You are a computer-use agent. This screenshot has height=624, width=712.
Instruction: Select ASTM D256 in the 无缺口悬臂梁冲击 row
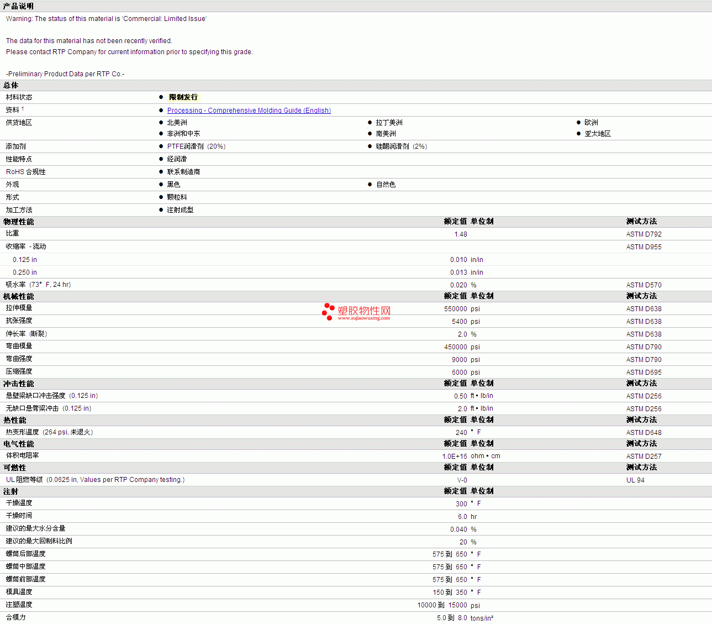pyautogui.click(x=644, y=409)
